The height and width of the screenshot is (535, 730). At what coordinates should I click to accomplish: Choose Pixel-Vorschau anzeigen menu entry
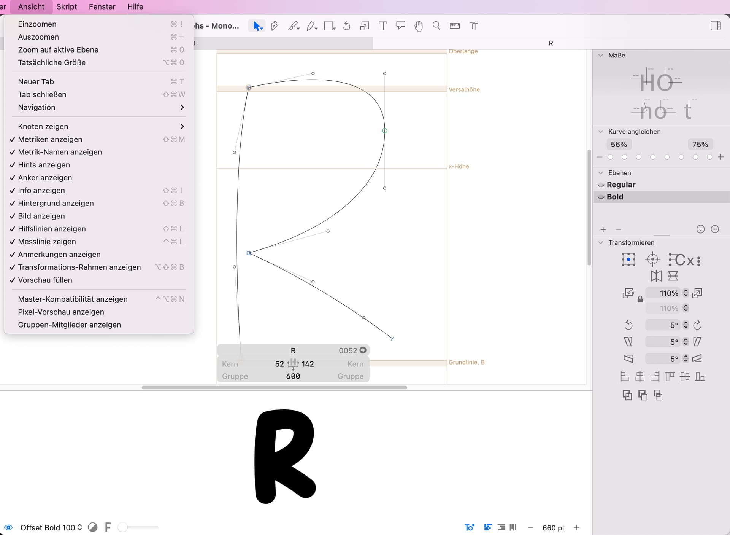coord(61,312)
